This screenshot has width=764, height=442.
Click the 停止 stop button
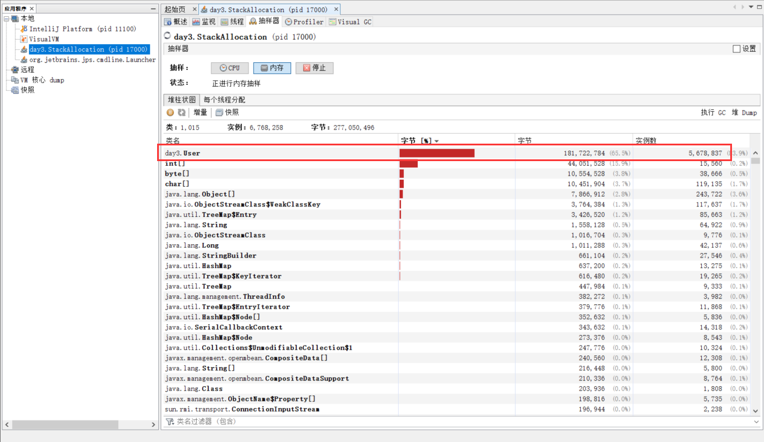(x=314, y=68)
